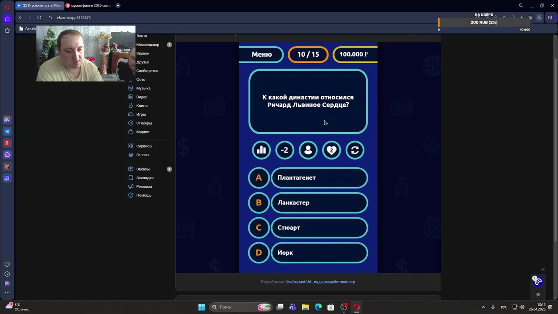Use the extra lives heart lifeline
The image size is (558, 314).
331,150
